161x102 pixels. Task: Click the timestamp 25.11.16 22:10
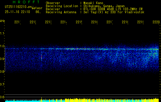coord(17,12)
